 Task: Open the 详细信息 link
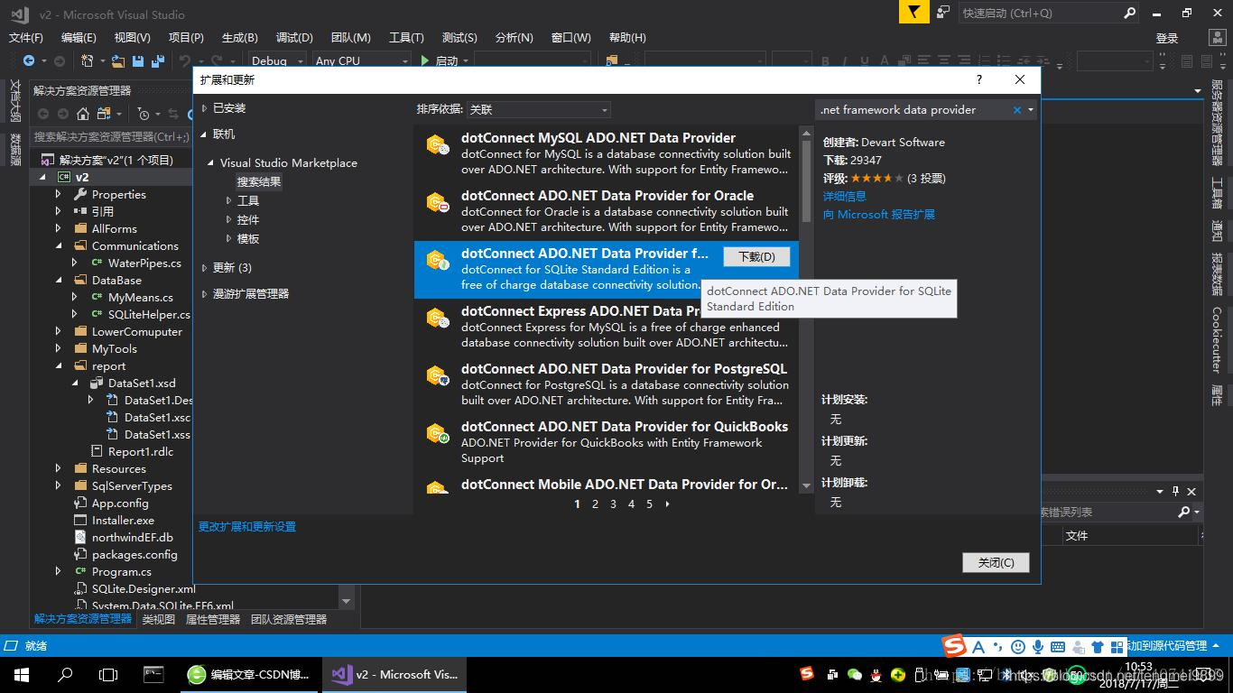tap(844, 196)
